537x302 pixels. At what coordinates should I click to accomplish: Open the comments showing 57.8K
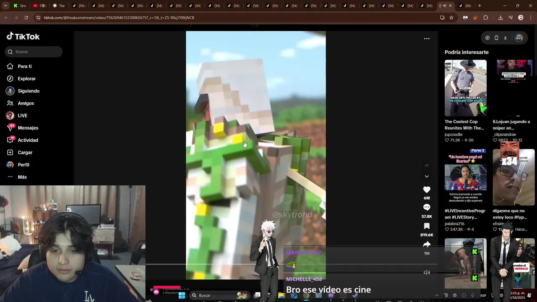tap(427, 207)
